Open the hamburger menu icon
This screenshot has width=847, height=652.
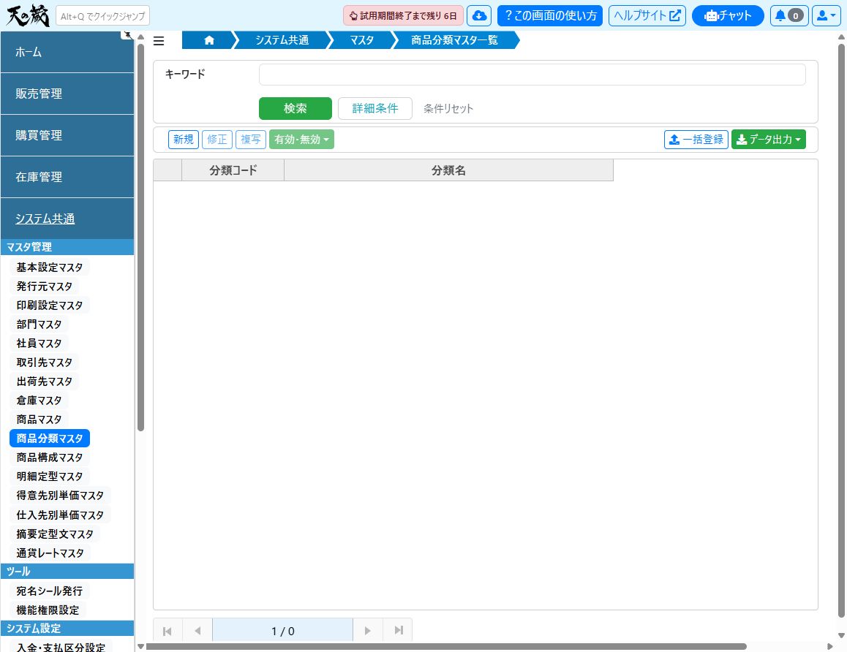point(159,41)
